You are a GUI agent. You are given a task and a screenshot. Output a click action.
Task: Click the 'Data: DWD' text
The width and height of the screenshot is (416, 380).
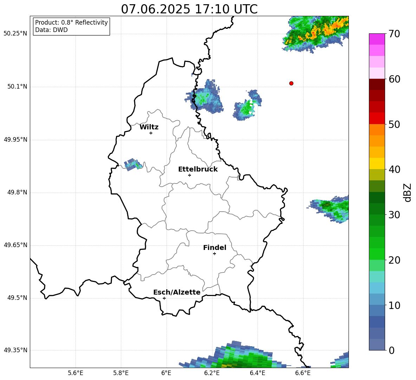click(x=51, y=30)
